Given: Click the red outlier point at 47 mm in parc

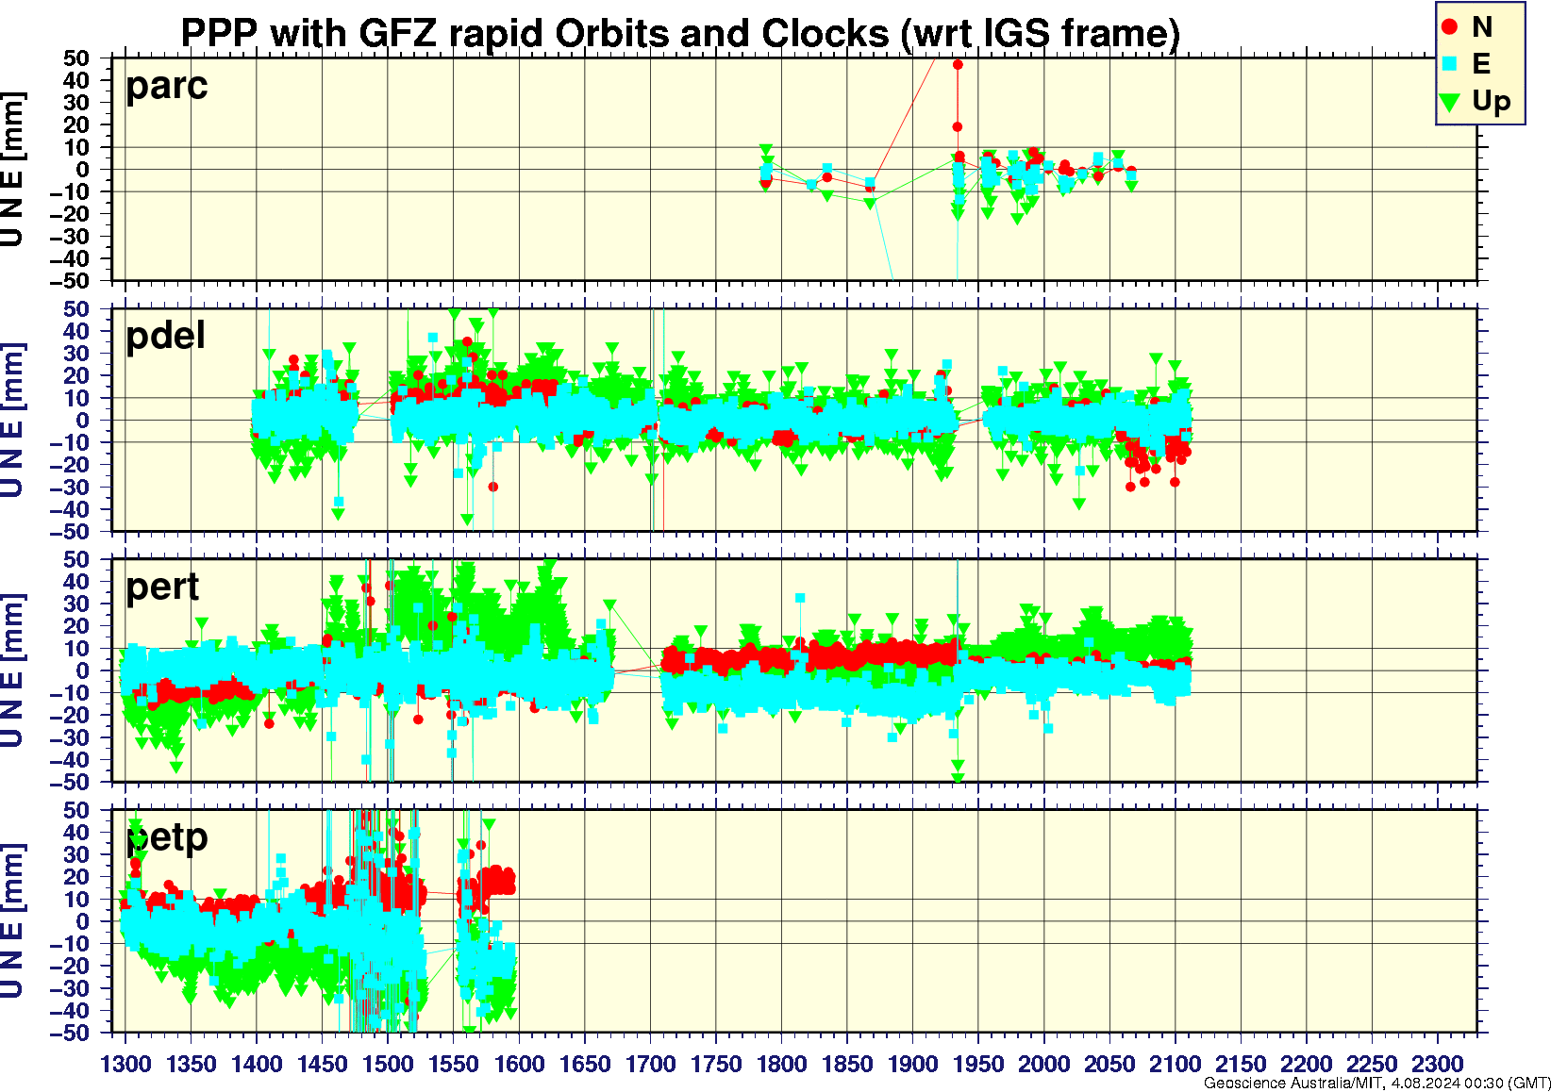Looking at the screenshot, I should [x=958, y=65].
